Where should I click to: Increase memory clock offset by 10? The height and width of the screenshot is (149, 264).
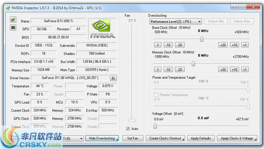tap(235, 69)
